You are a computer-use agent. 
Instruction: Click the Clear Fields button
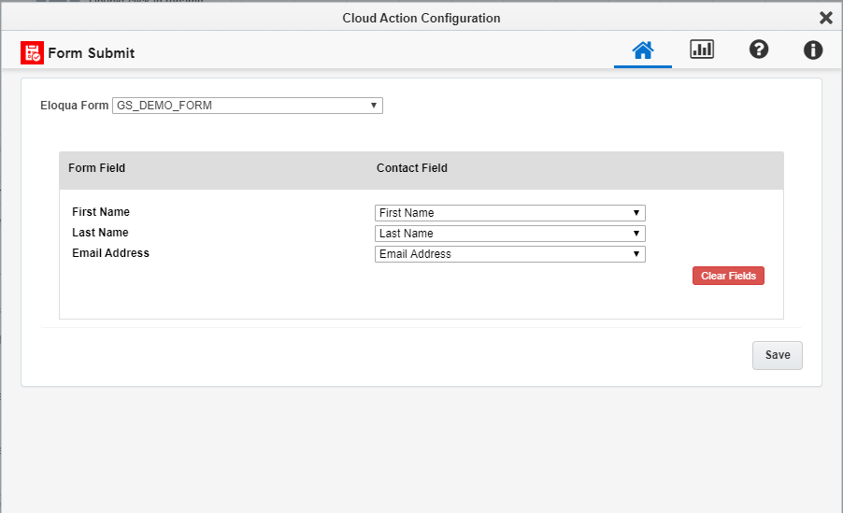click(x=728, y=276)
